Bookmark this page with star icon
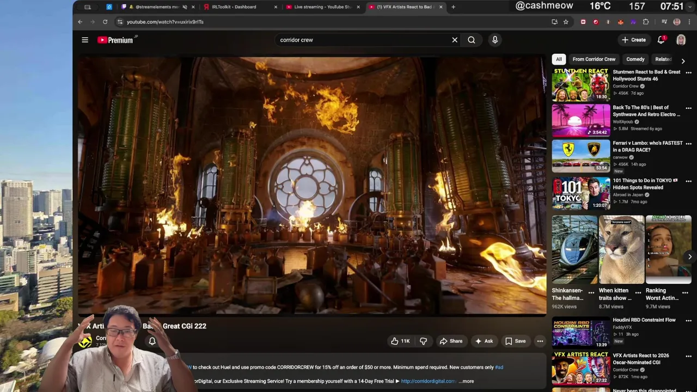This screenshot has width=697, height=392. click(x=566, y=22)
